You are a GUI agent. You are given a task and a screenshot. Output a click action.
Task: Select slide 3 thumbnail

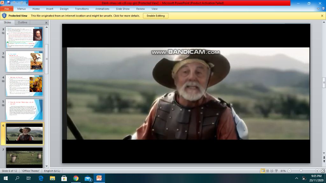tap(24, 61)
